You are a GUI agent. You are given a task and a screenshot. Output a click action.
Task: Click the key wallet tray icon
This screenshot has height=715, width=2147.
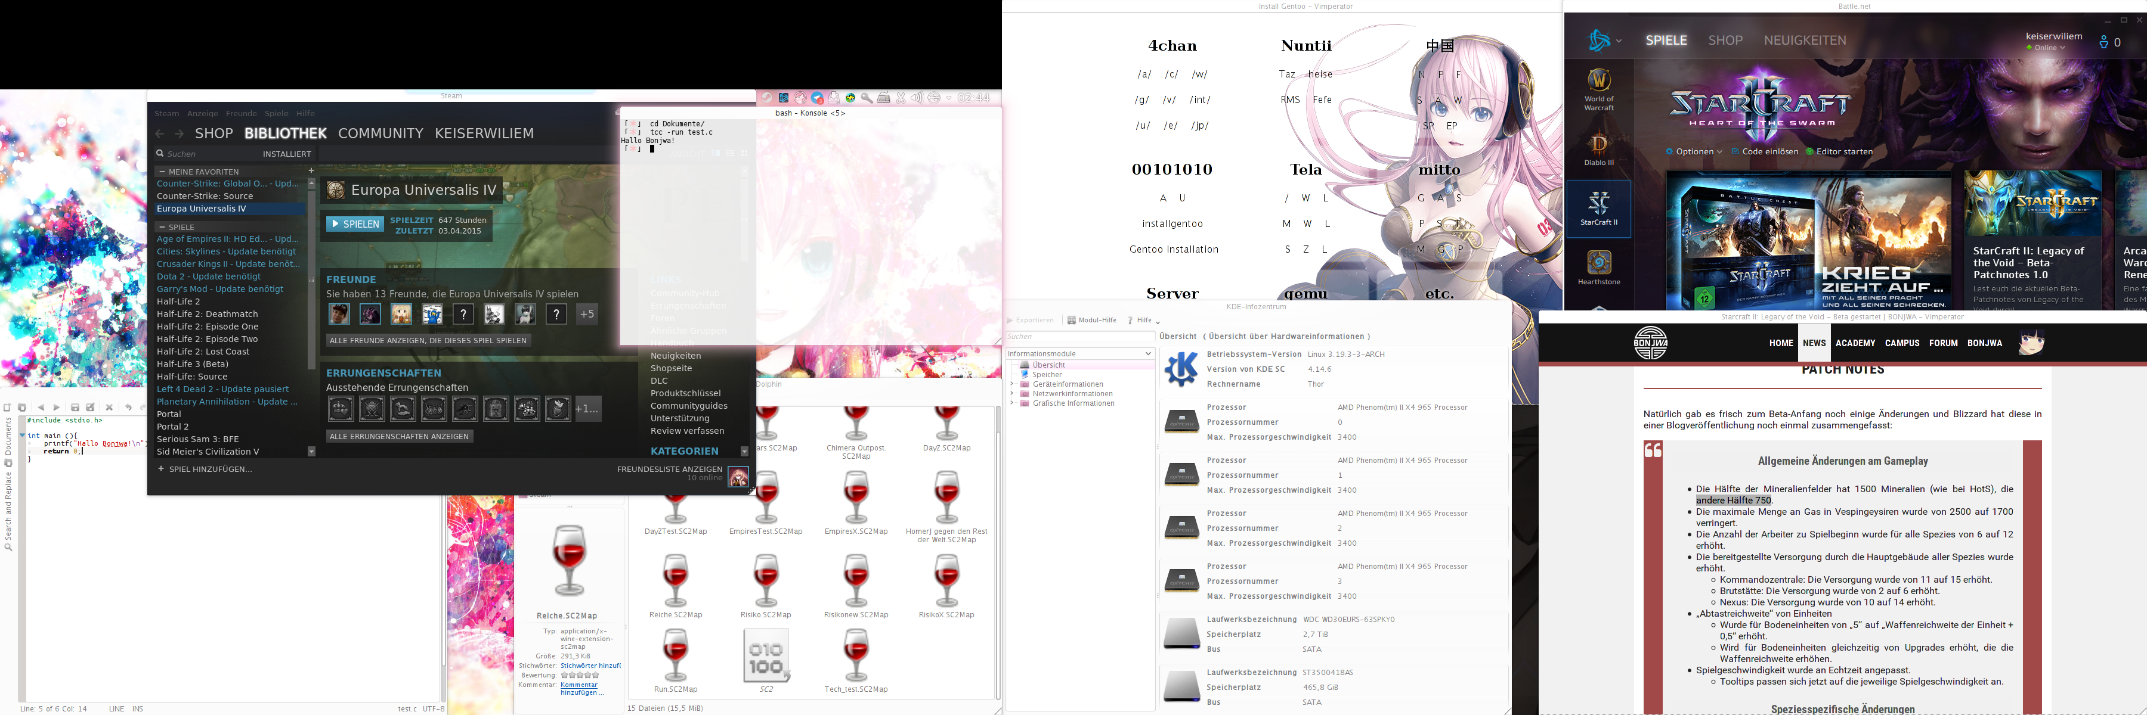coord(867,98)
